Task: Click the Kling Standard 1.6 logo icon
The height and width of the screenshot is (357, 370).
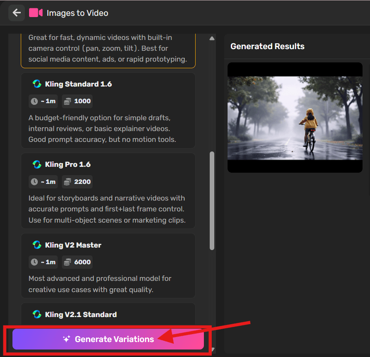Action: (x=37, y=84)
